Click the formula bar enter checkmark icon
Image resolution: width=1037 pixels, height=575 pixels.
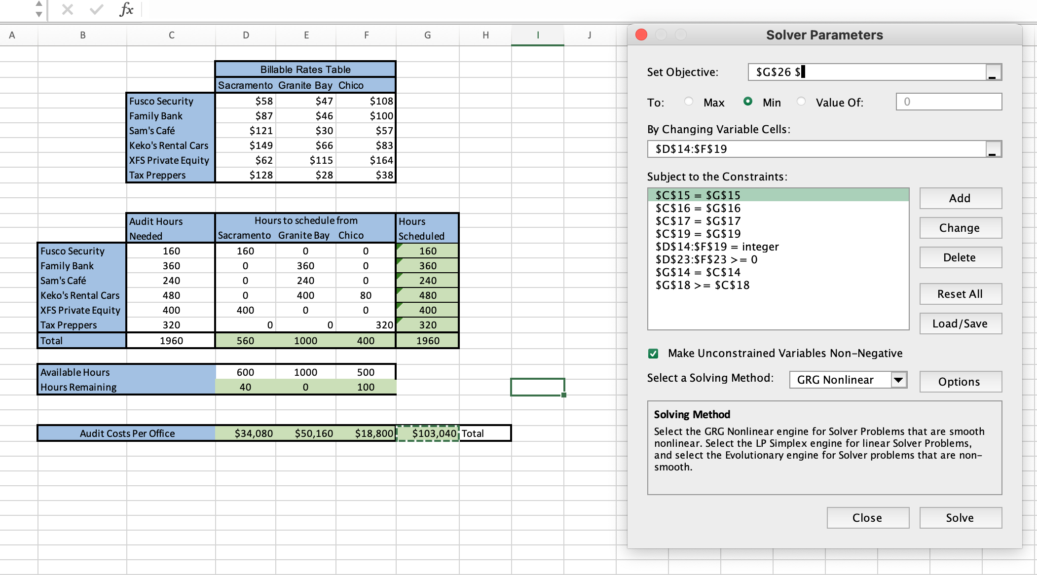97,9
